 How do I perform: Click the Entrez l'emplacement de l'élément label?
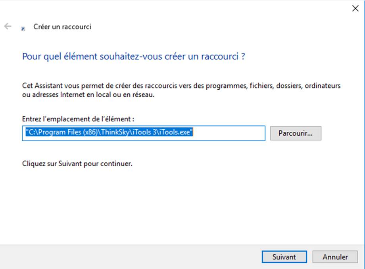click(78, 119)
